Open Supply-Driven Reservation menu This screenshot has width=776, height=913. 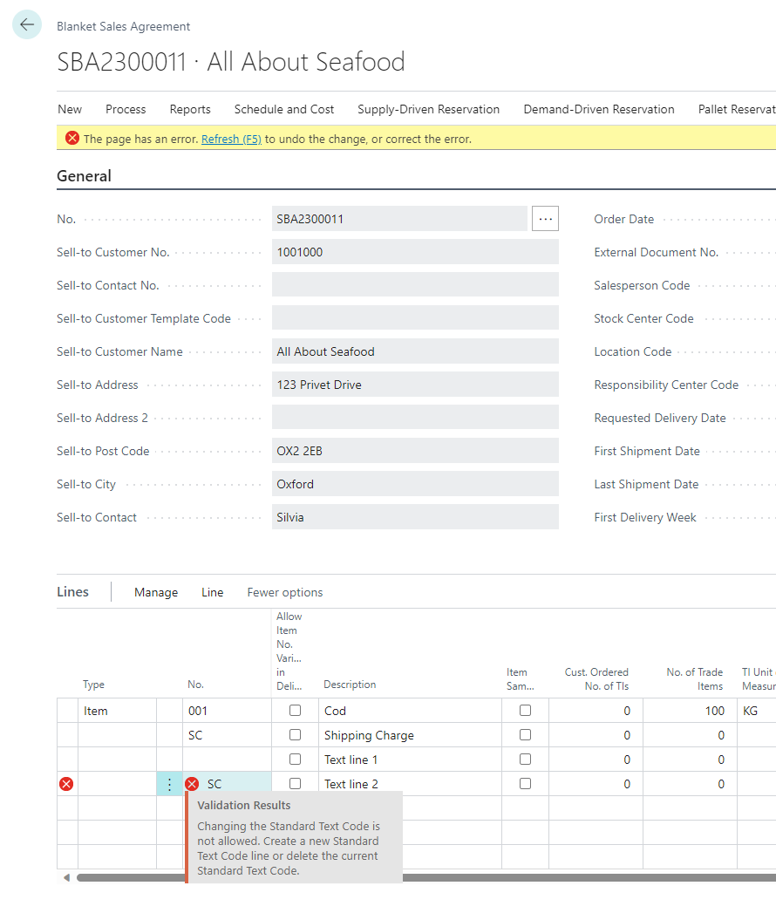pos(428,109)
